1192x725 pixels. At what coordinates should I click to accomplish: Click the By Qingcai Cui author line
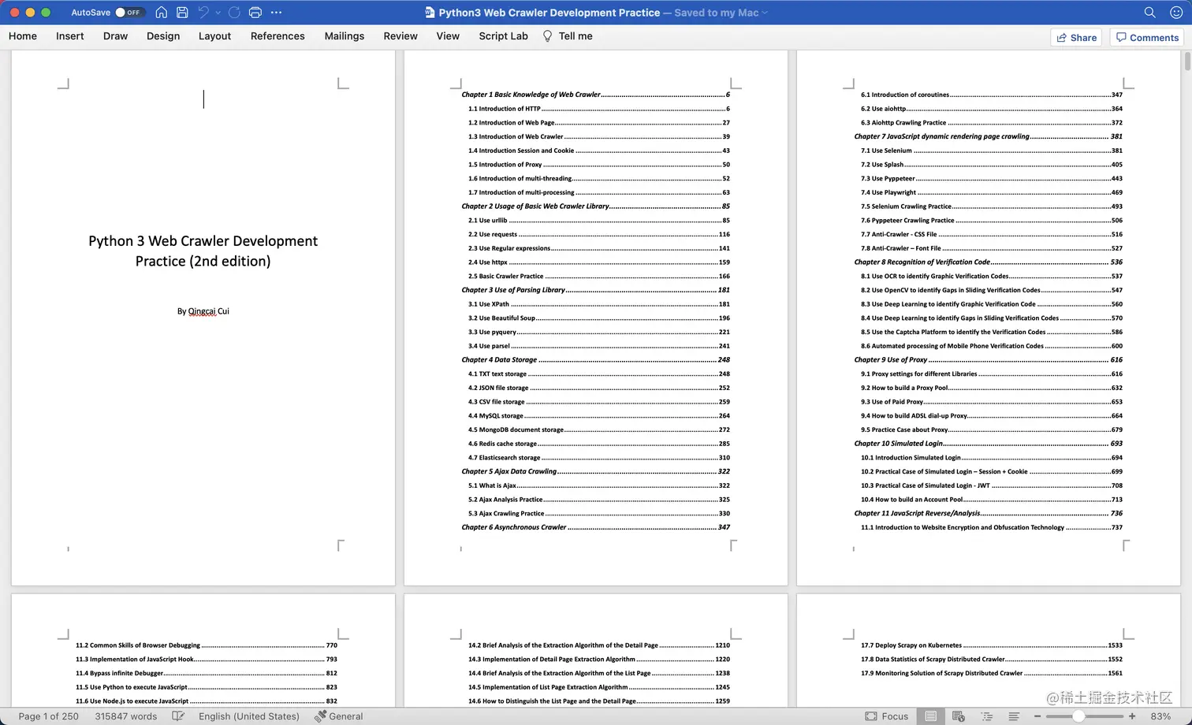(203, 311)
